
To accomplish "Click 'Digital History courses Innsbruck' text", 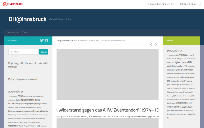I will click(x=23, y=79).
